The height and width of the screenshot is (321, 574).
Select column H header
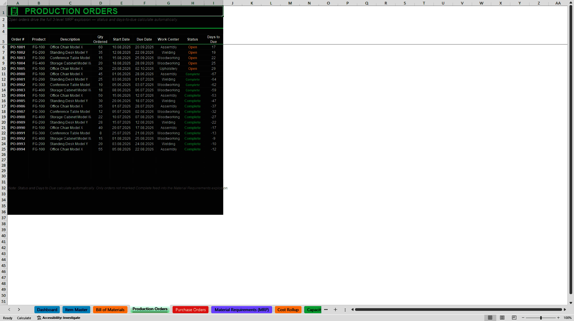click(x=193, y=3)
